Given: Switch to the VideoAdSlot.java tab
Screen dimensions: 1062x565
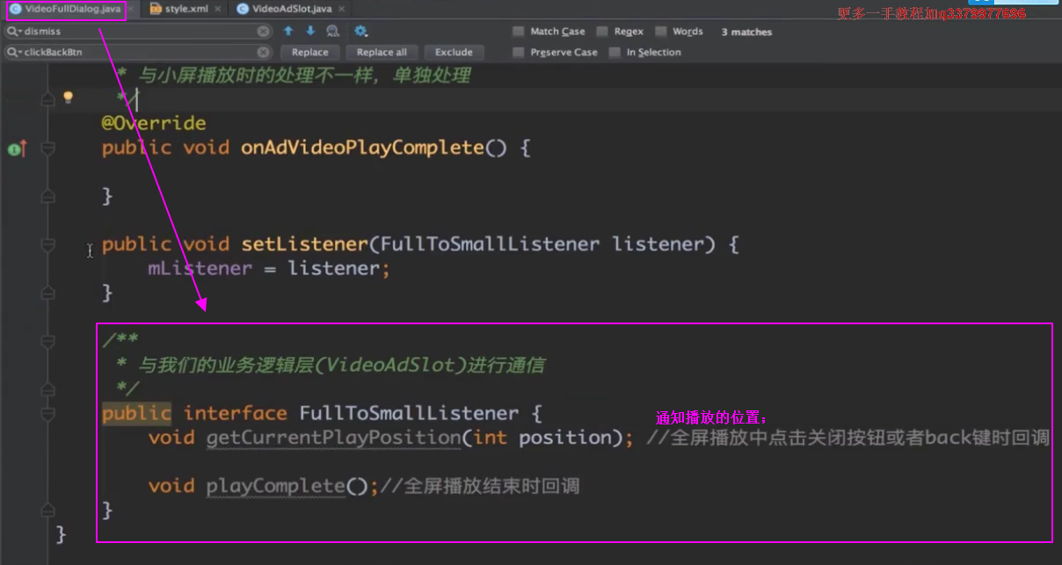Looking at the screenshot, I should pyautogui.click(x=291, y=9).
